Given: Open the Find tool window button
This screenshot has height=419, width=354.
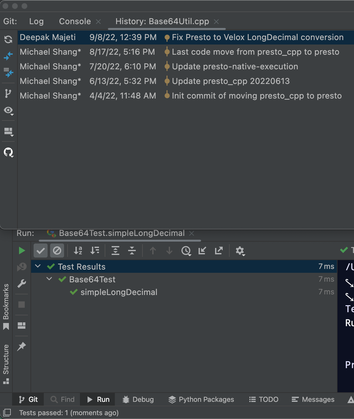Looking at the screenshot, I should (63, 399).
